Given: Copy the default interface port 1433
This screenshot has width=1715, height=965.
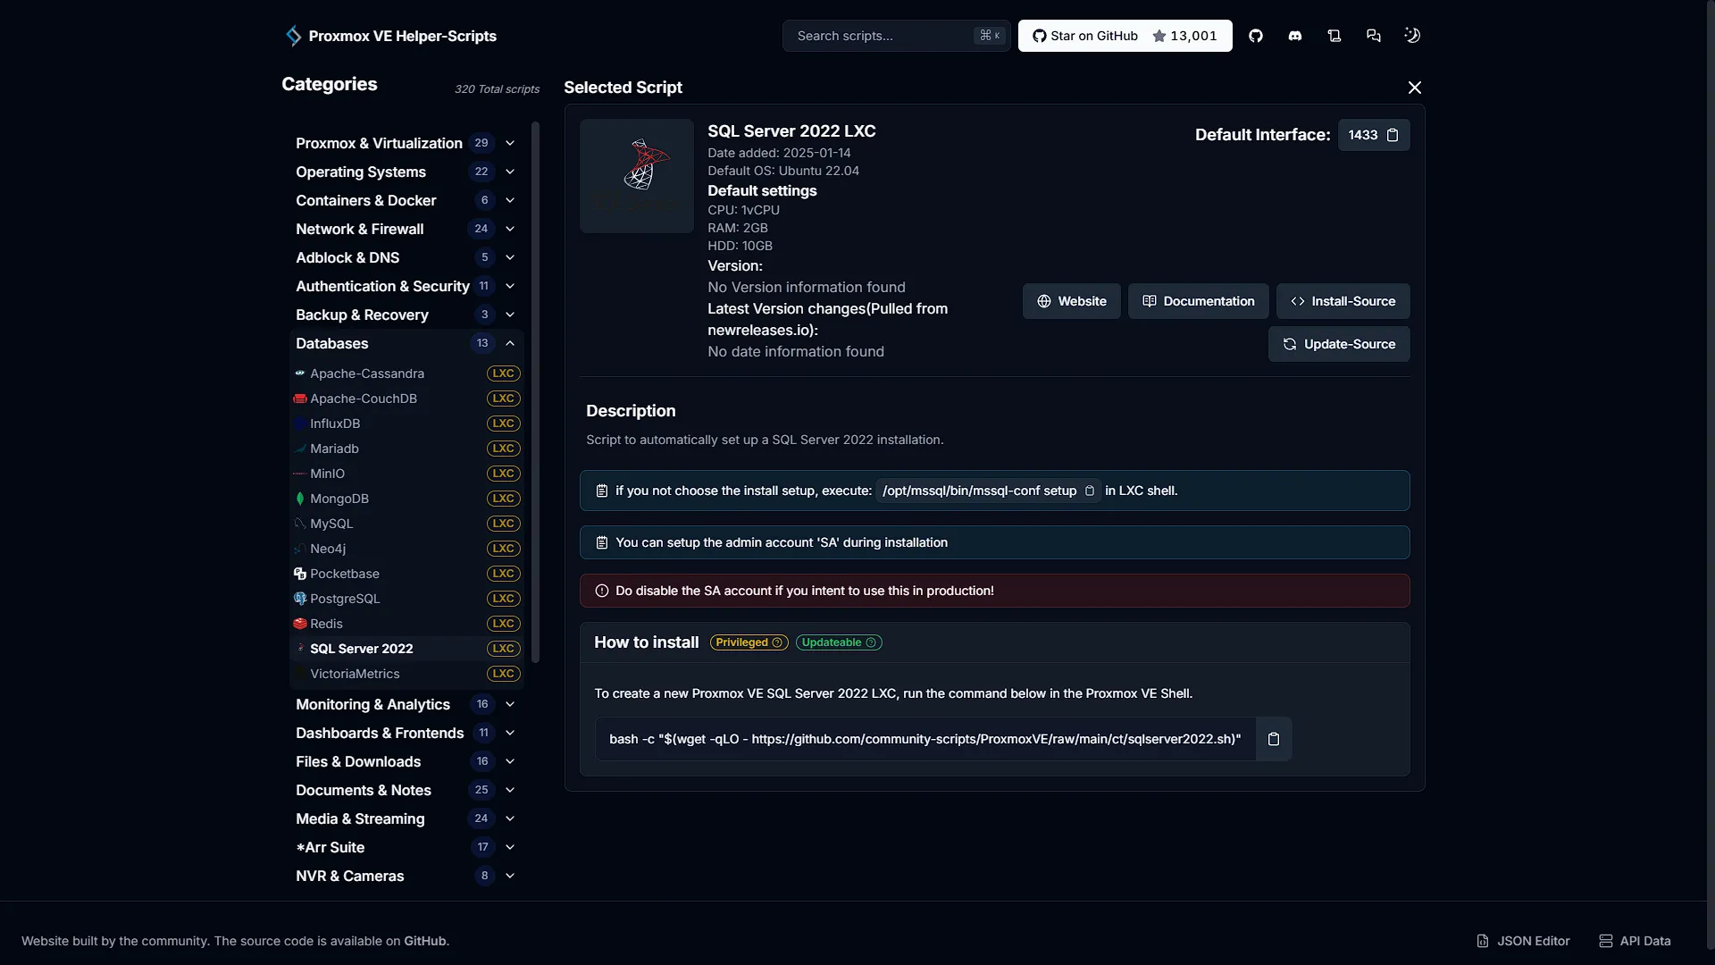Looking at the screenshot, I should (1393, 135).
